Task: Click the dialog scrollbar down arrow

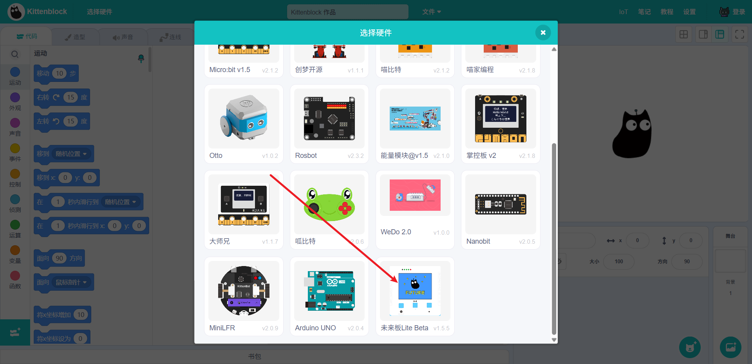Action: [554, 340]
